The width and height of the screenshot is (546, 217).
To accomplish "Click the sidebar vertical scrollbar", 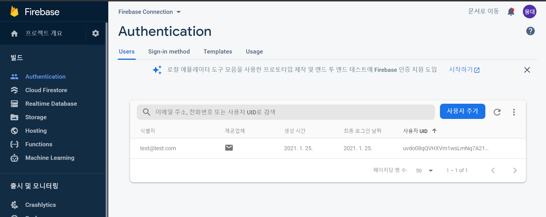I will click(107, 120).
